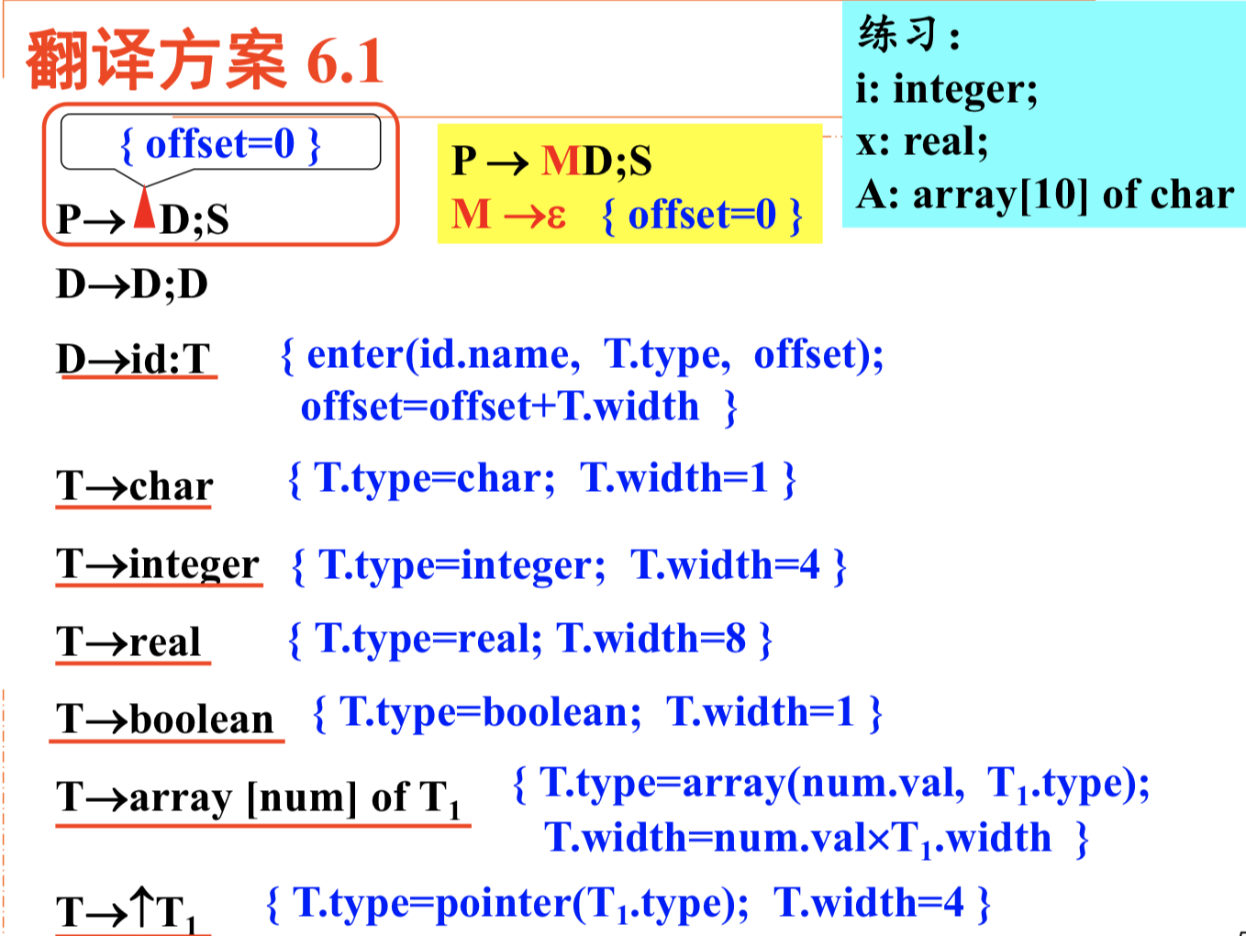The height and width of the screenshot is (936, 1246).
Task: Select the slide title 翻译方案 6.1
Action: coord(204,61)
